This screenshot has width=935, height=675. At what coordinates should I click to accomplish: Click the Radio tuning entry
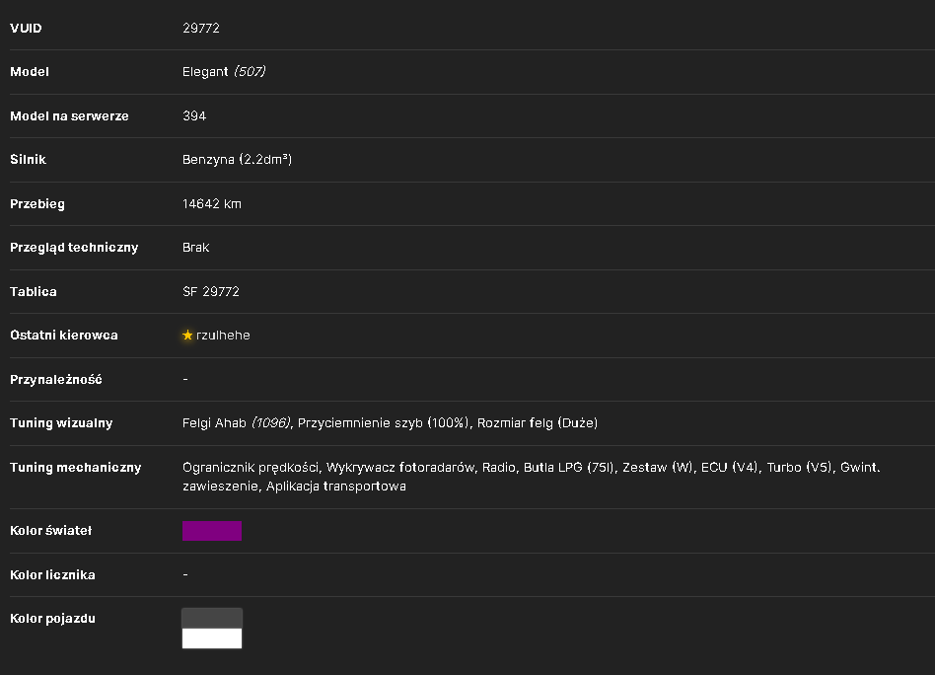coord(498,468)
